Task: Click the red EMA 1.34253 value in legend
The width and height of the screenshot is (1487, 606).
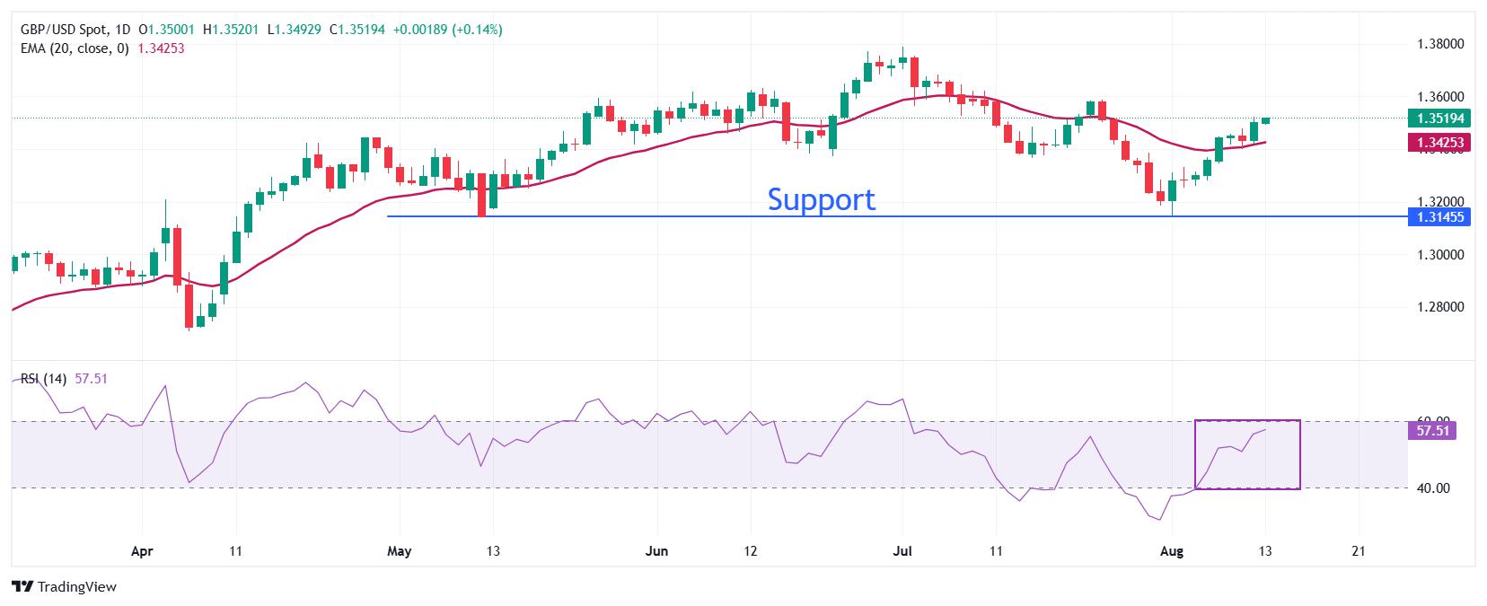Action: 161,48
